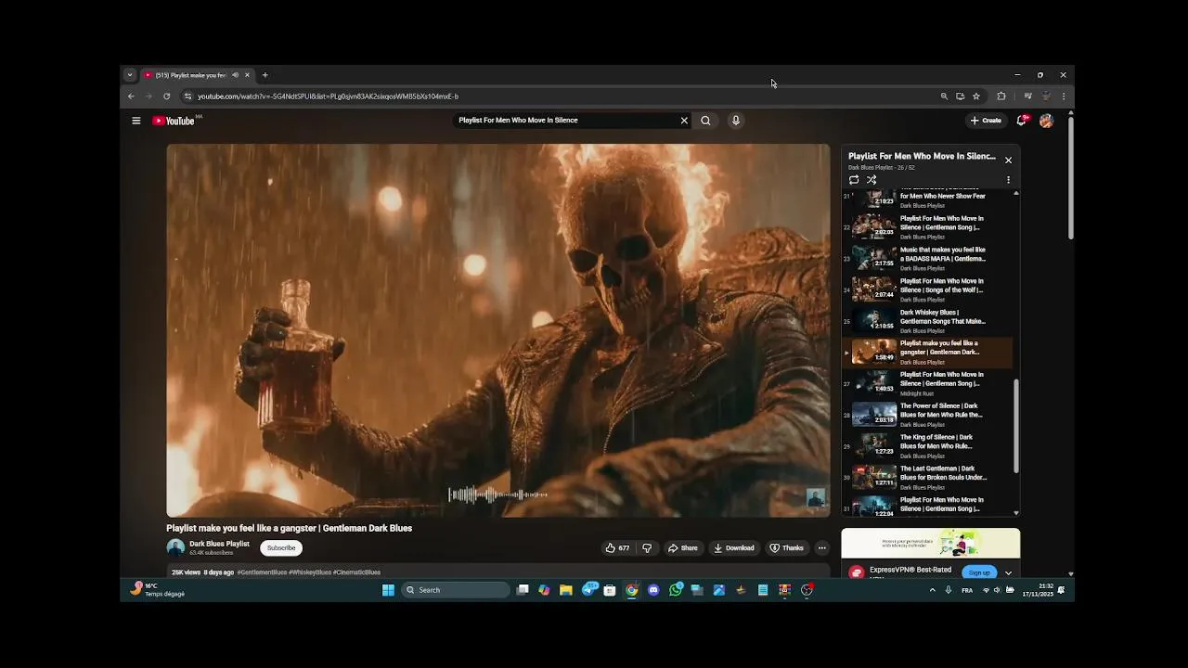This screenshot has width=1188, height=668.
Task: Toggle shuffle playlist icon
Action: click(872, 180)
